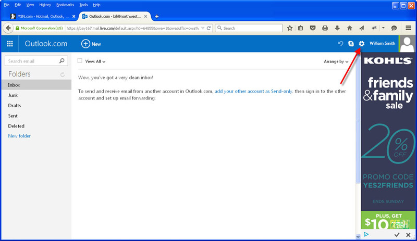Go to Home page icon
Viewport: 417px width, 241px height.
tap(349, 28)
